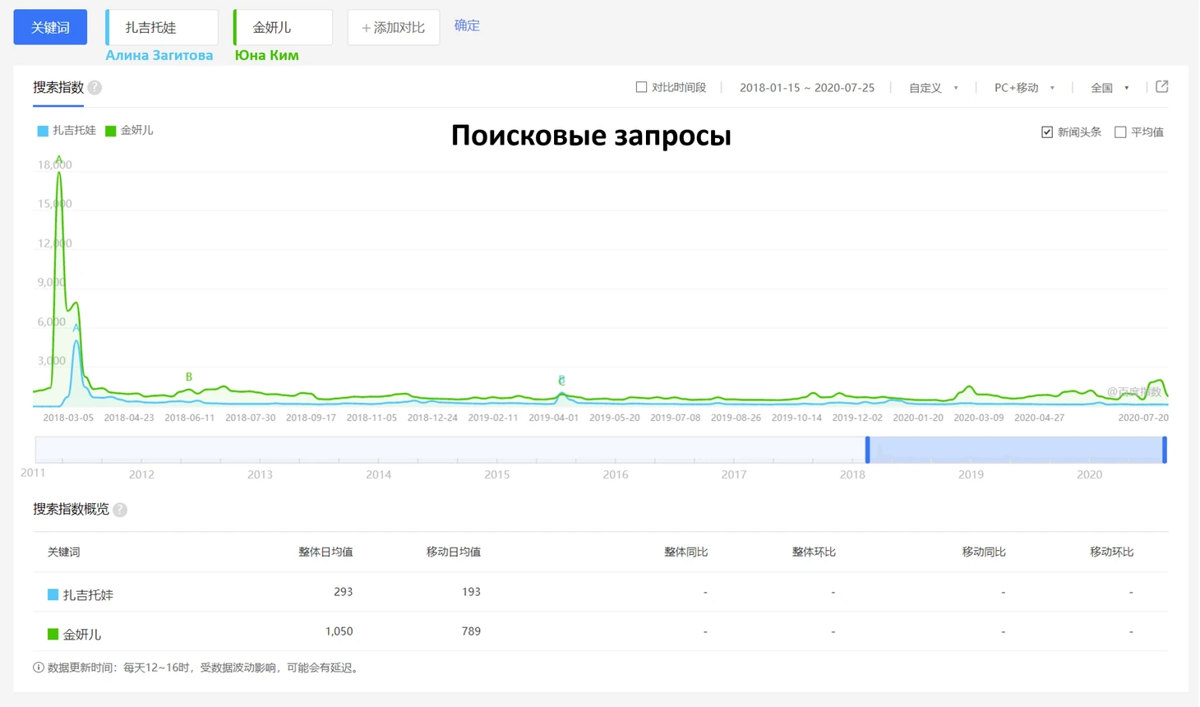The height and width of the screenshot is (707, 1200).
Task: Open the PC+移动 device dropdown
Action: (x=1024, y=88)
